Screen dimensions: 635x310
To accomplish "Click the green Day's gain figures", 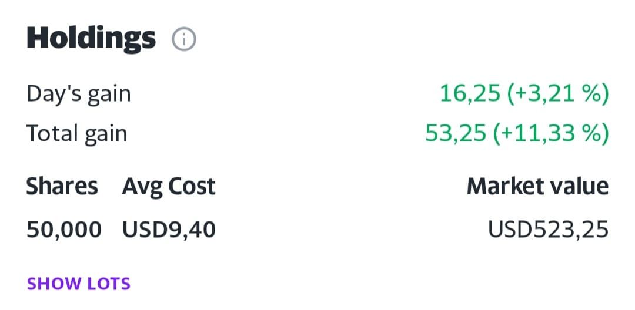I will [x=523, y=94].
